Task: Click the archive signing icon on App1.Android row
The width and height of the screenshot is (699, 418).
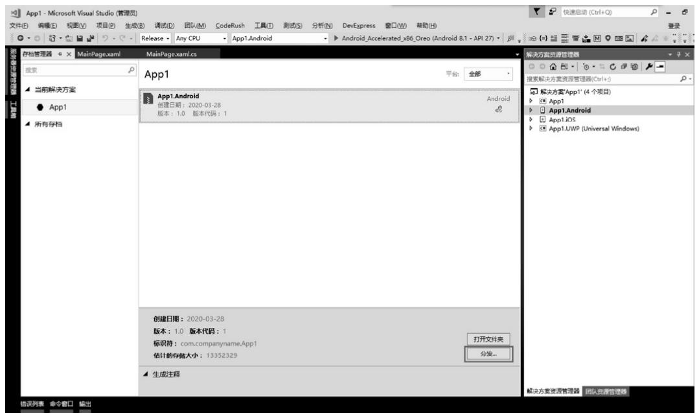Action: point(499,109)
